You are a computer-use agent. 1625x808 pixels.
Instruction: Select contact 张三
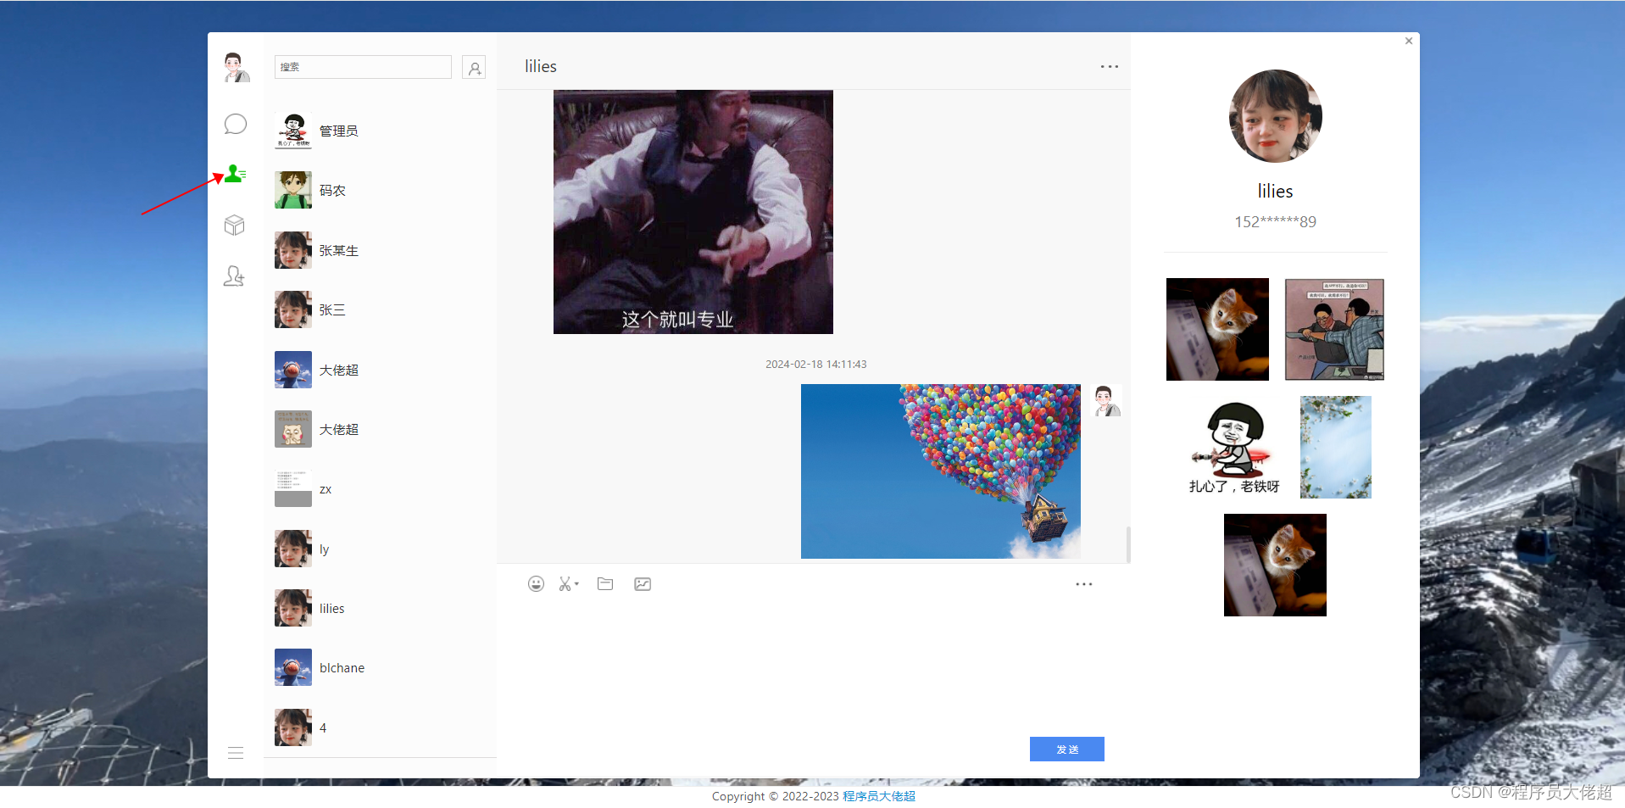(380, 309)
